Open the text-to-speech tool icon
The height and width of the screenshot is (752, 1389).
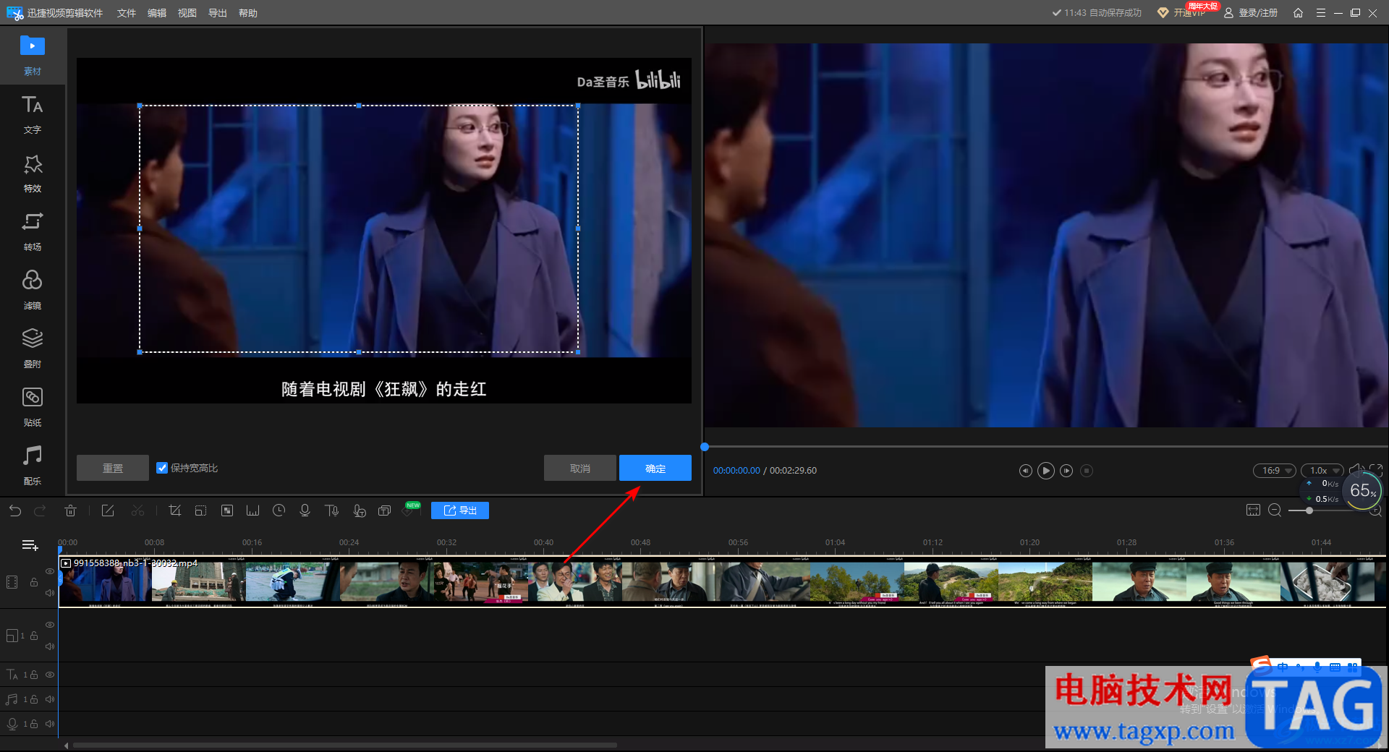(332, 510)
